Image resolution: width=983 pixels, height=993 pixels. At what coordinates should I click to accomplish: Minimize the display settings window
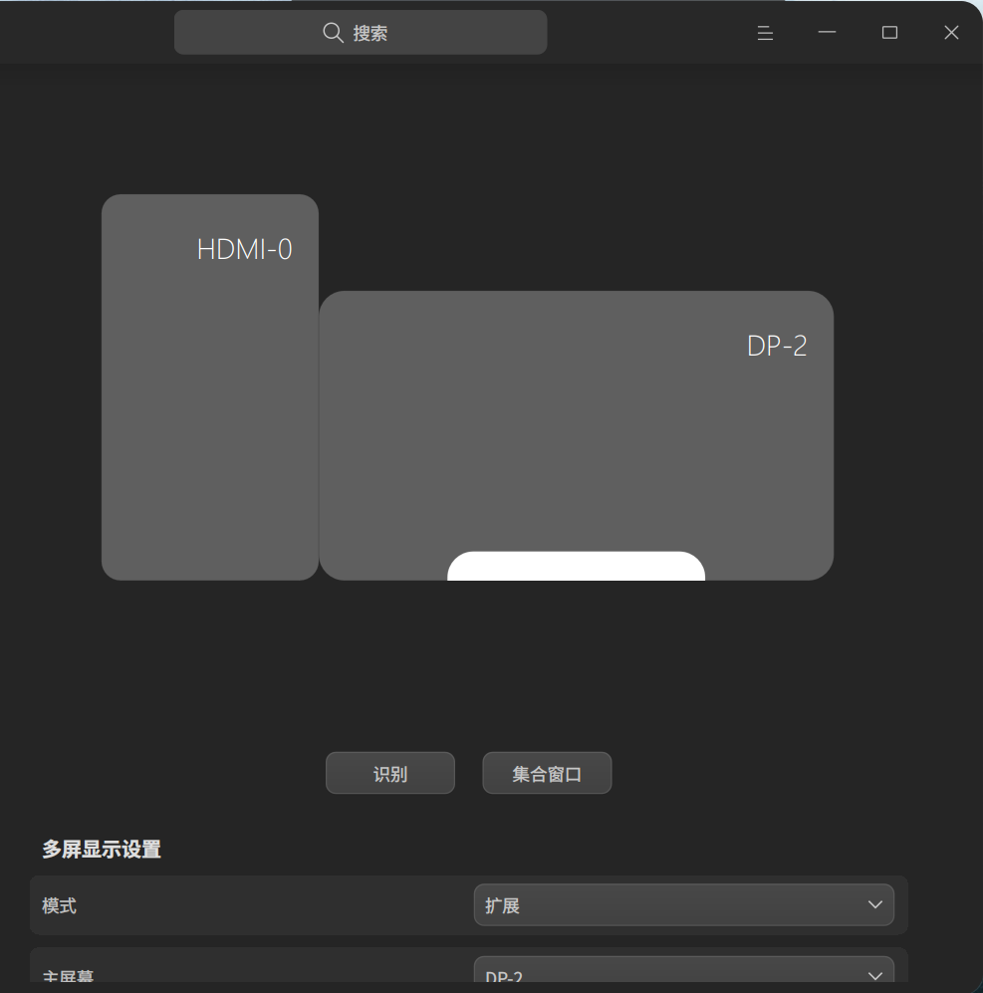[828, 32]
